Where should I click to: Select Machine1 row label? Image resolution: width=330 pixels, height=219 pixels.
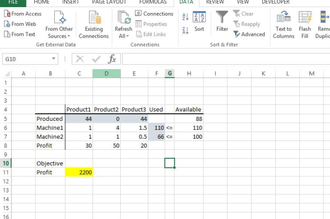coord(50,128)
